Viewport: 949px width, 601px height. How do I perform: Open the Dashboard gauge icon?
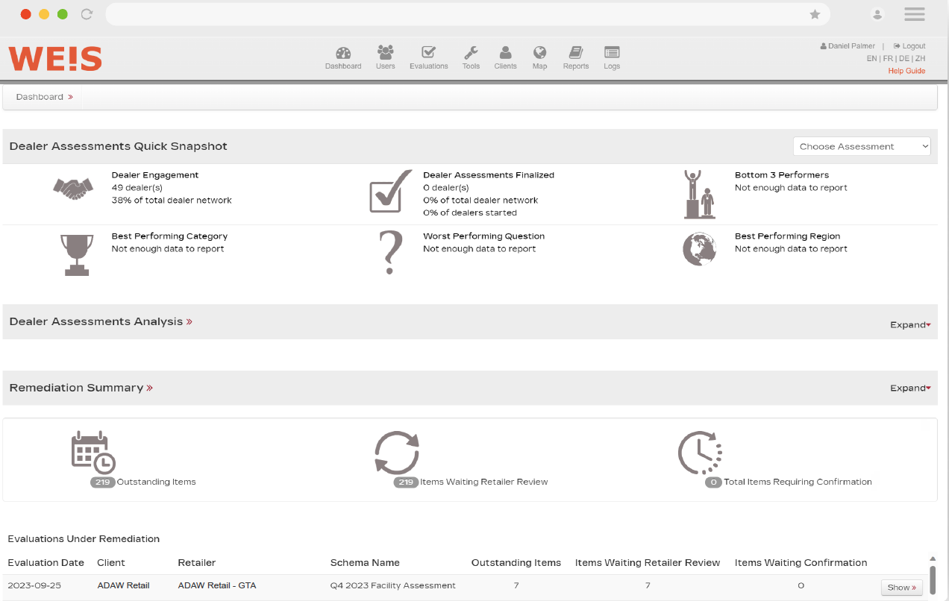342,53
